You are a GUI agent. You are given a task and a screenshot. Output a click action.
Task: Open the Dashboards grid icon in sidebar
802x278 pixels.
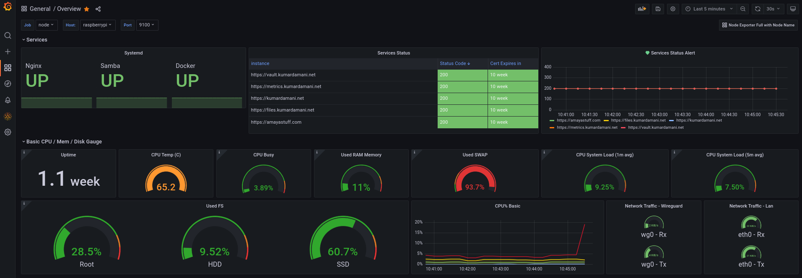[8, 68]
